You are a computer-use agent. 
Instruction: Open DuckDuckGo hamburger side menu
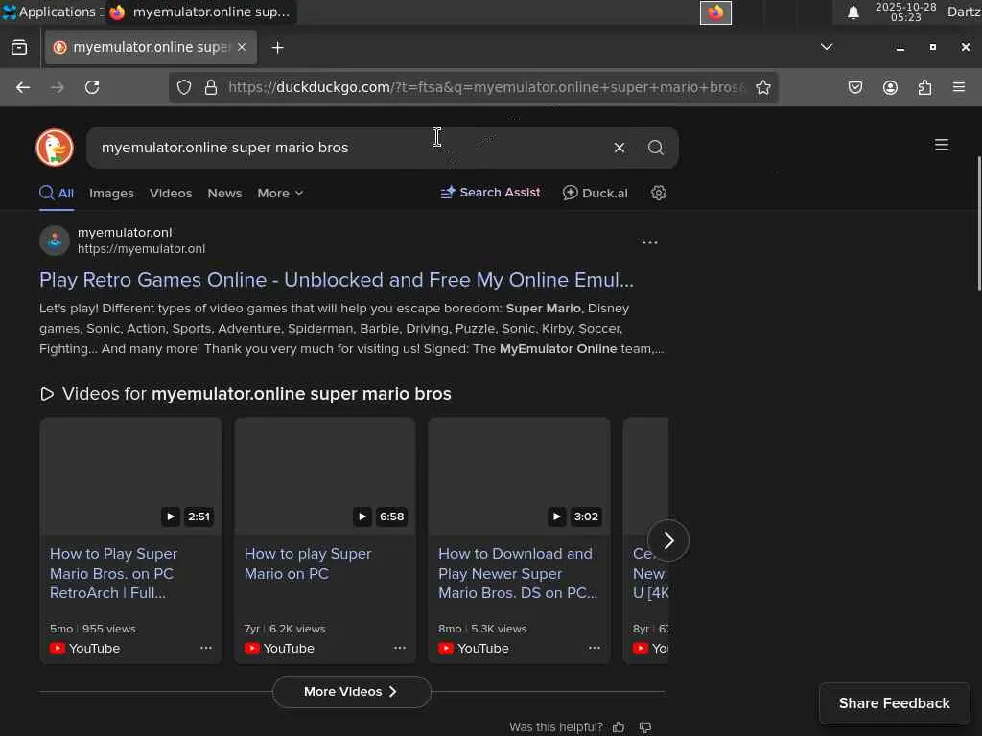pos(941,146)
